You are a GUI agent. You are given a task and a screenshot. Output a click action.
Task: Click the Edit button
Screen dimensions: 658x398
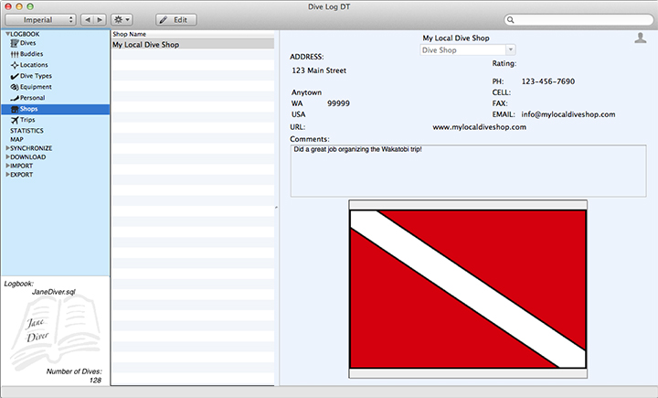[175, 19]
